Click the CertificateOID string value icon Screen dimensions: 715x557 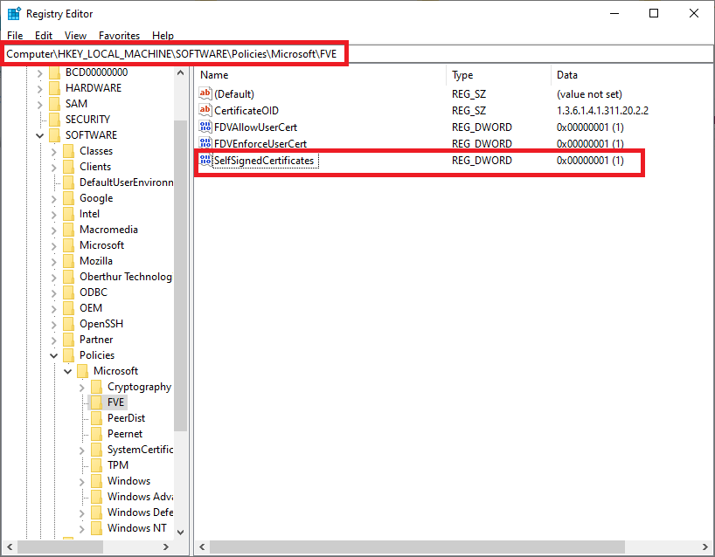(205, 110)
